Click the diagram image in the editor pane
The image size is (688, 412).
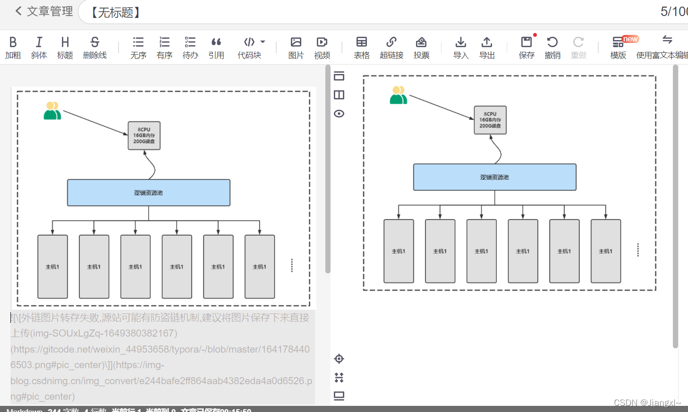pyautogui.click(x=163, y=198)
